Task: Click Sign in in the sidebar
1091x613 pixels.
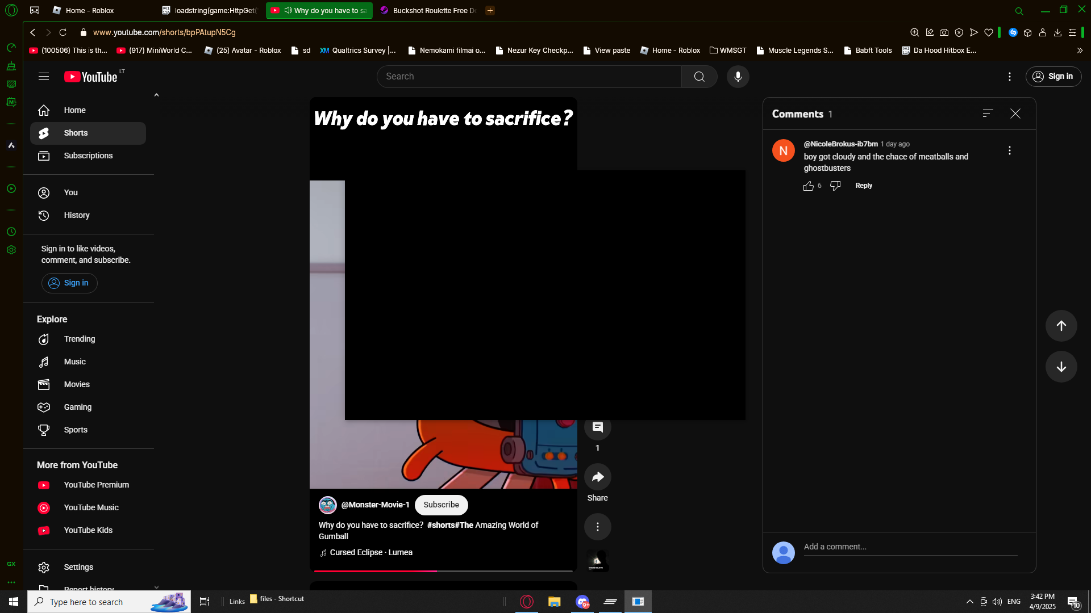Action: tap(69, 283)
